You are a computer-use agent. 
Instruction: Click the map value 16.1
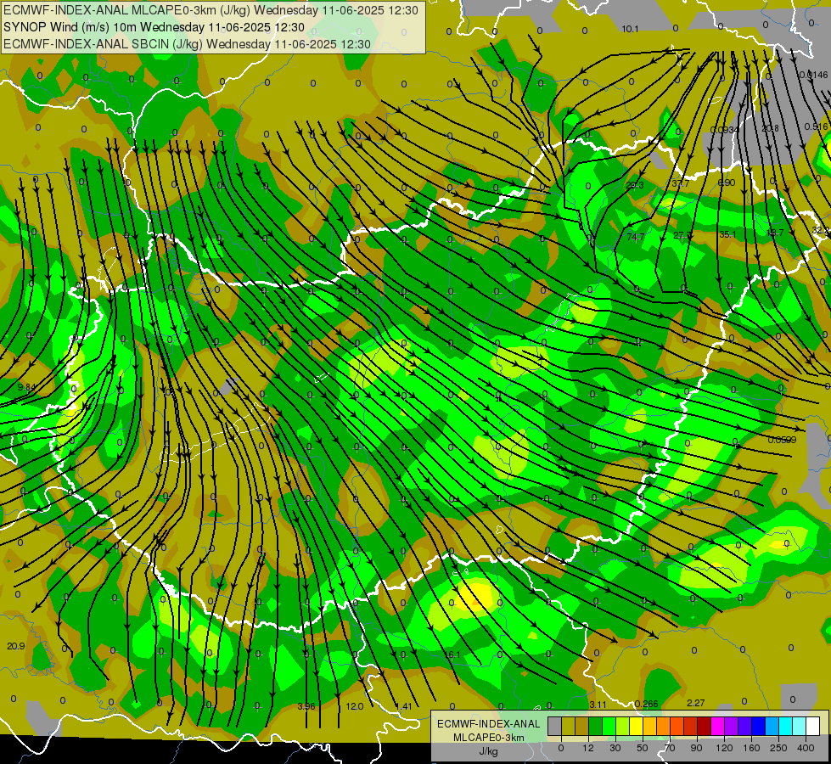tap(452, 654)
